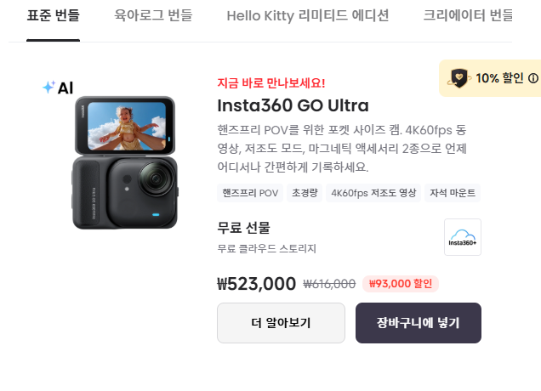Image resolution: width=541 pixels, height=391 pixels.
Task: Open the Hello Kitty 리미티드 에디션 tab
Action: coord(308,15)
